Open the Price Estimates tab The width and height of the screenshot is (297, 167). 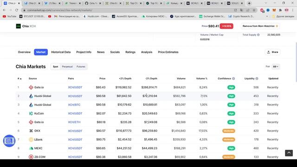[168, 52]
